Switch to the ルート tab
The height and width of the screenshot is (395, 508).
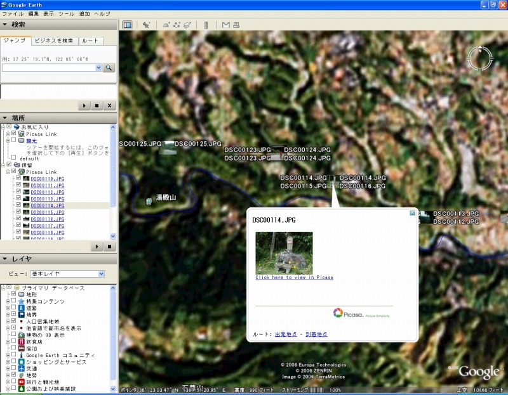coord(91,41)
